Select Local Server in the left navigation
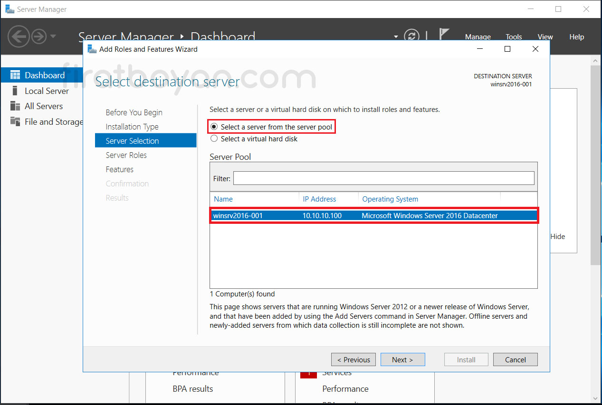 tap(47, 91)
